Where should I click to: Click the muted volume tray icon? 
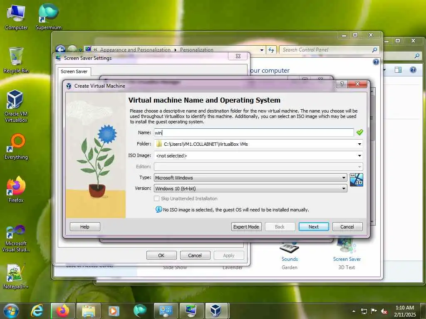click(384, 311)
